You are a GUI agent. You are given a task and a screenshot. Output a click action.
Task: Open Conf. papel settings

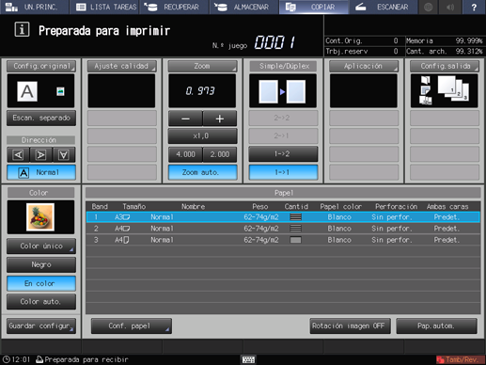coord(132,326)
